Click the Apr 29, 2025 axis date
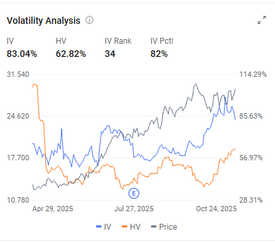This screenshot has width=275, height=243. coord(52,209)
